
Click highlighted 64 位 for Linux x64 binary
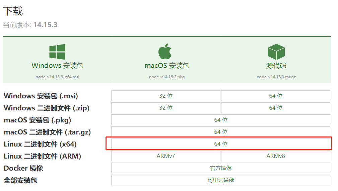pos(221,144)
